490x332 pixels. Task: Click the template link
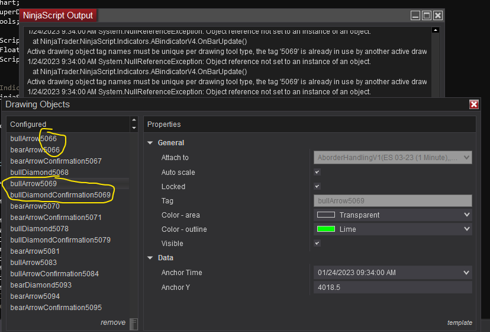(459, 323)
